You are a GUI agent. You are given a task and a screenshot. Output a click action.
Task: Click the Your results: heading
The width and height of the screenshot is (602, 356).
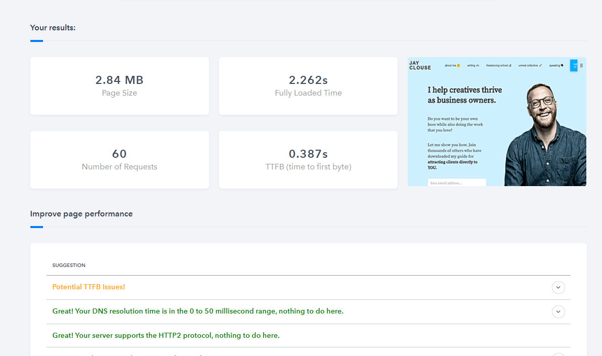(x=53, y=28)
